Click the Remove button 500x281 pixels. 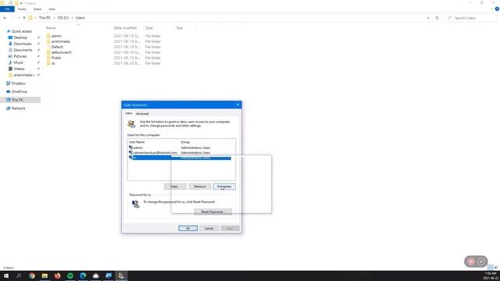pos(200,187)
